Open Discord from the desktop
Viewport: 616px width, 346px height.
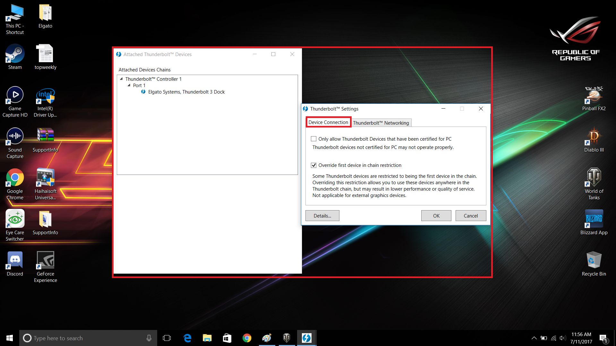coord(14,260)
